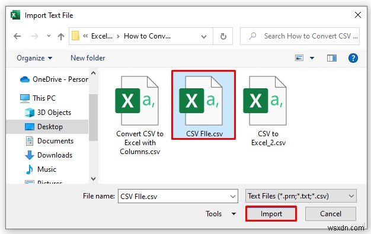Click the magnifier search icon
371x234 pixels.
(252, 36)
